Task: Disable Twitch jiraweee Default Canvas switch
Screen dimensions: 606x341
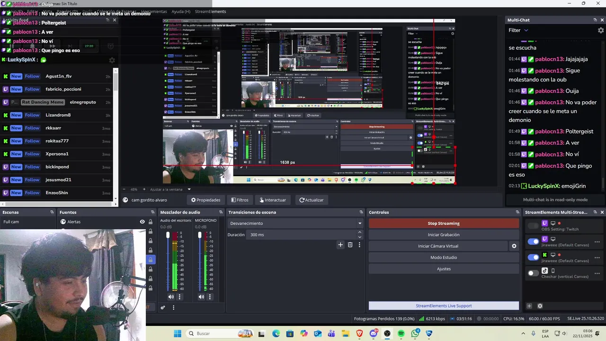Action: 533,242
